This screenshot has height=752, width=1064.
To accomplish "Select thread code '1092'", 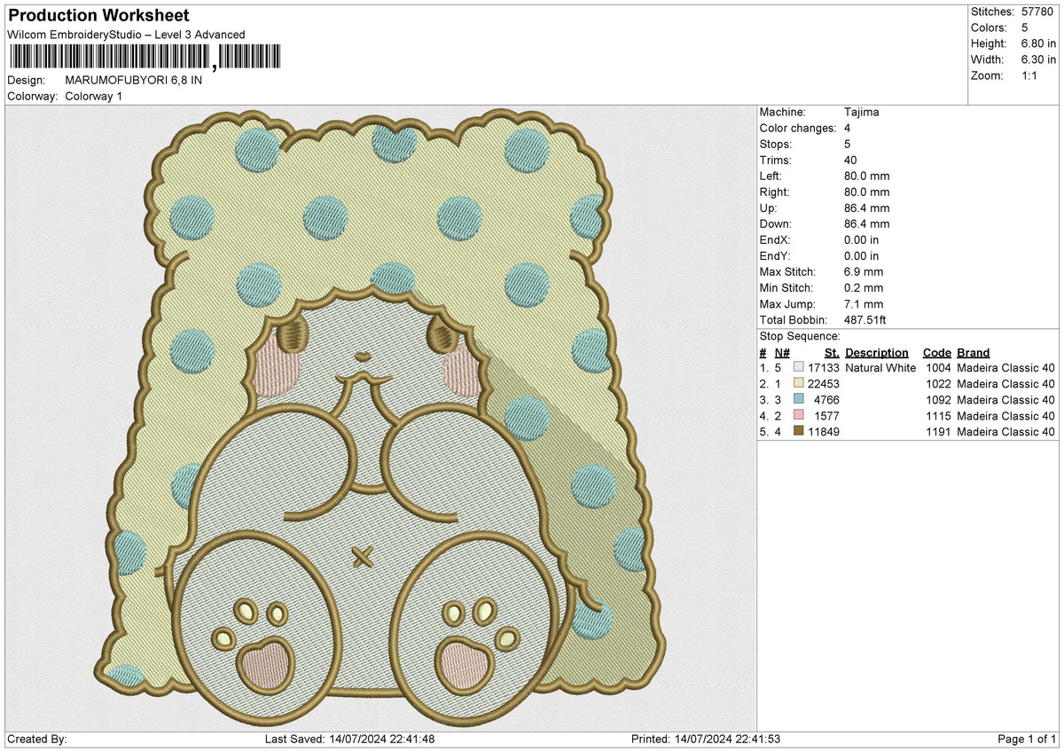I will pyautogui.click(x=938, y=400).
